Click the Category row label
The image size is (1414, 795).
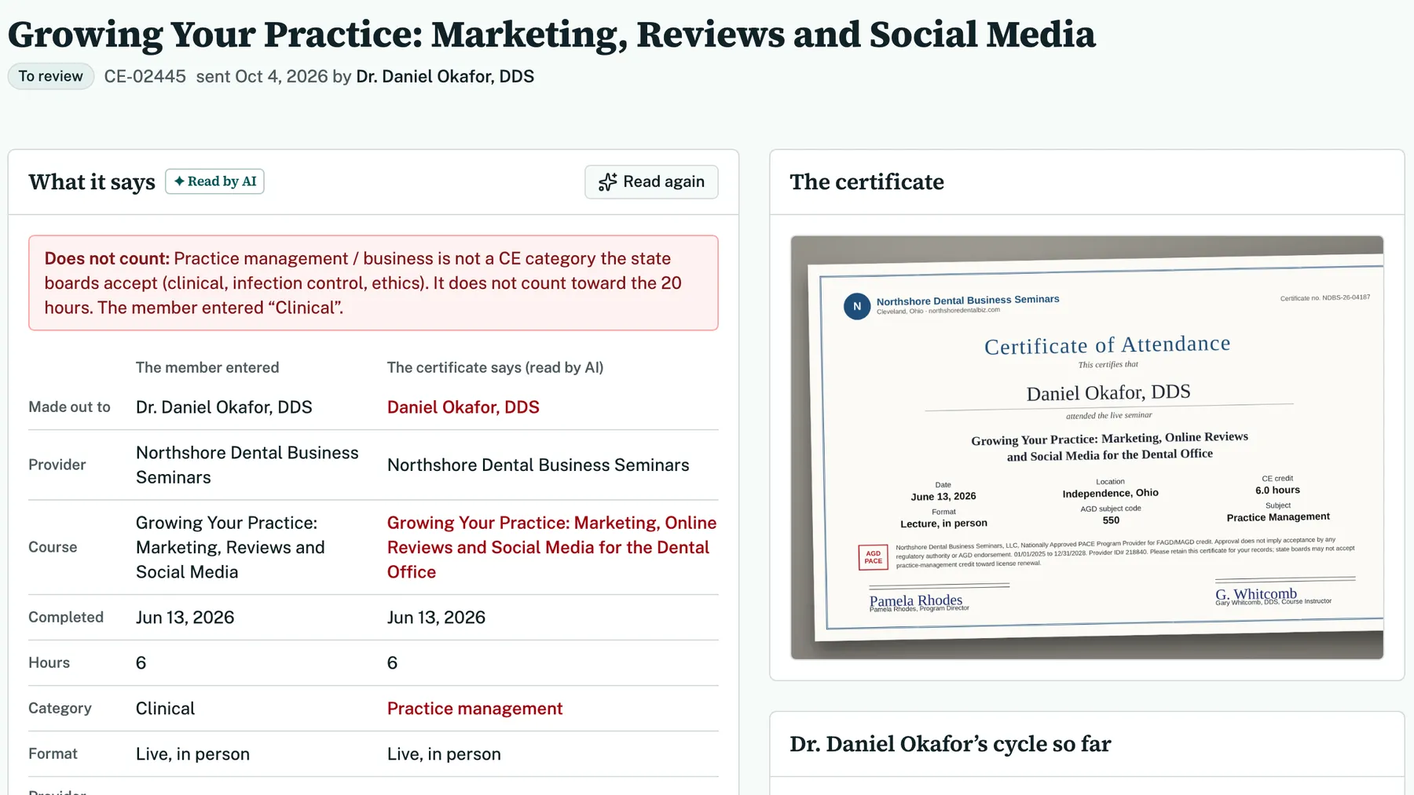click(x=60, y=709)
